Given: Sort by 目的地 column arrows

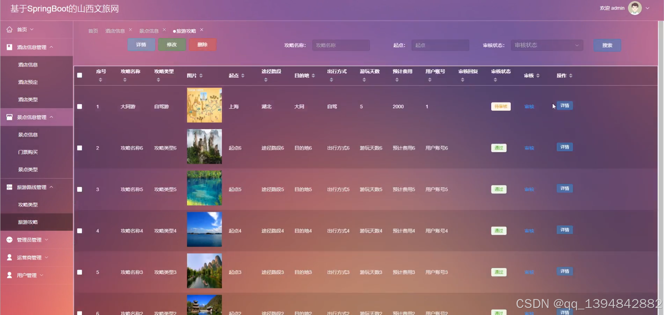Looking at the screenshot, I should coord(313,76).
